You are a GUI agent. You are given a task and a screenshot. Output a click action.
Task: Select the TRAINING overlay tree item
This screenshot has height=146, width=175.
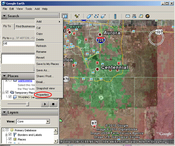26,97
